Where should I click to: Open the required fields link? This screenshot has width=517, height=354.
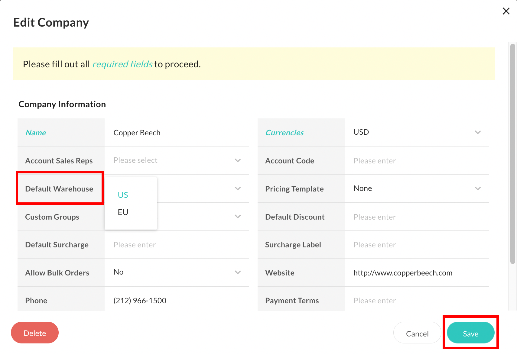click(122, 64)
